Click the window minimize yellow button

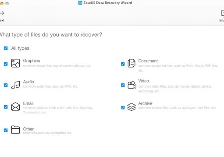2,3
